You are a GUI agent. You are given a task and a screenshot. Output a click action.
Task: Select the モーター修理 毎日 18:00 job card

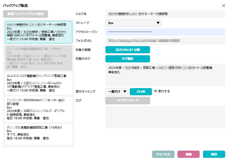[x=39, y=109]
